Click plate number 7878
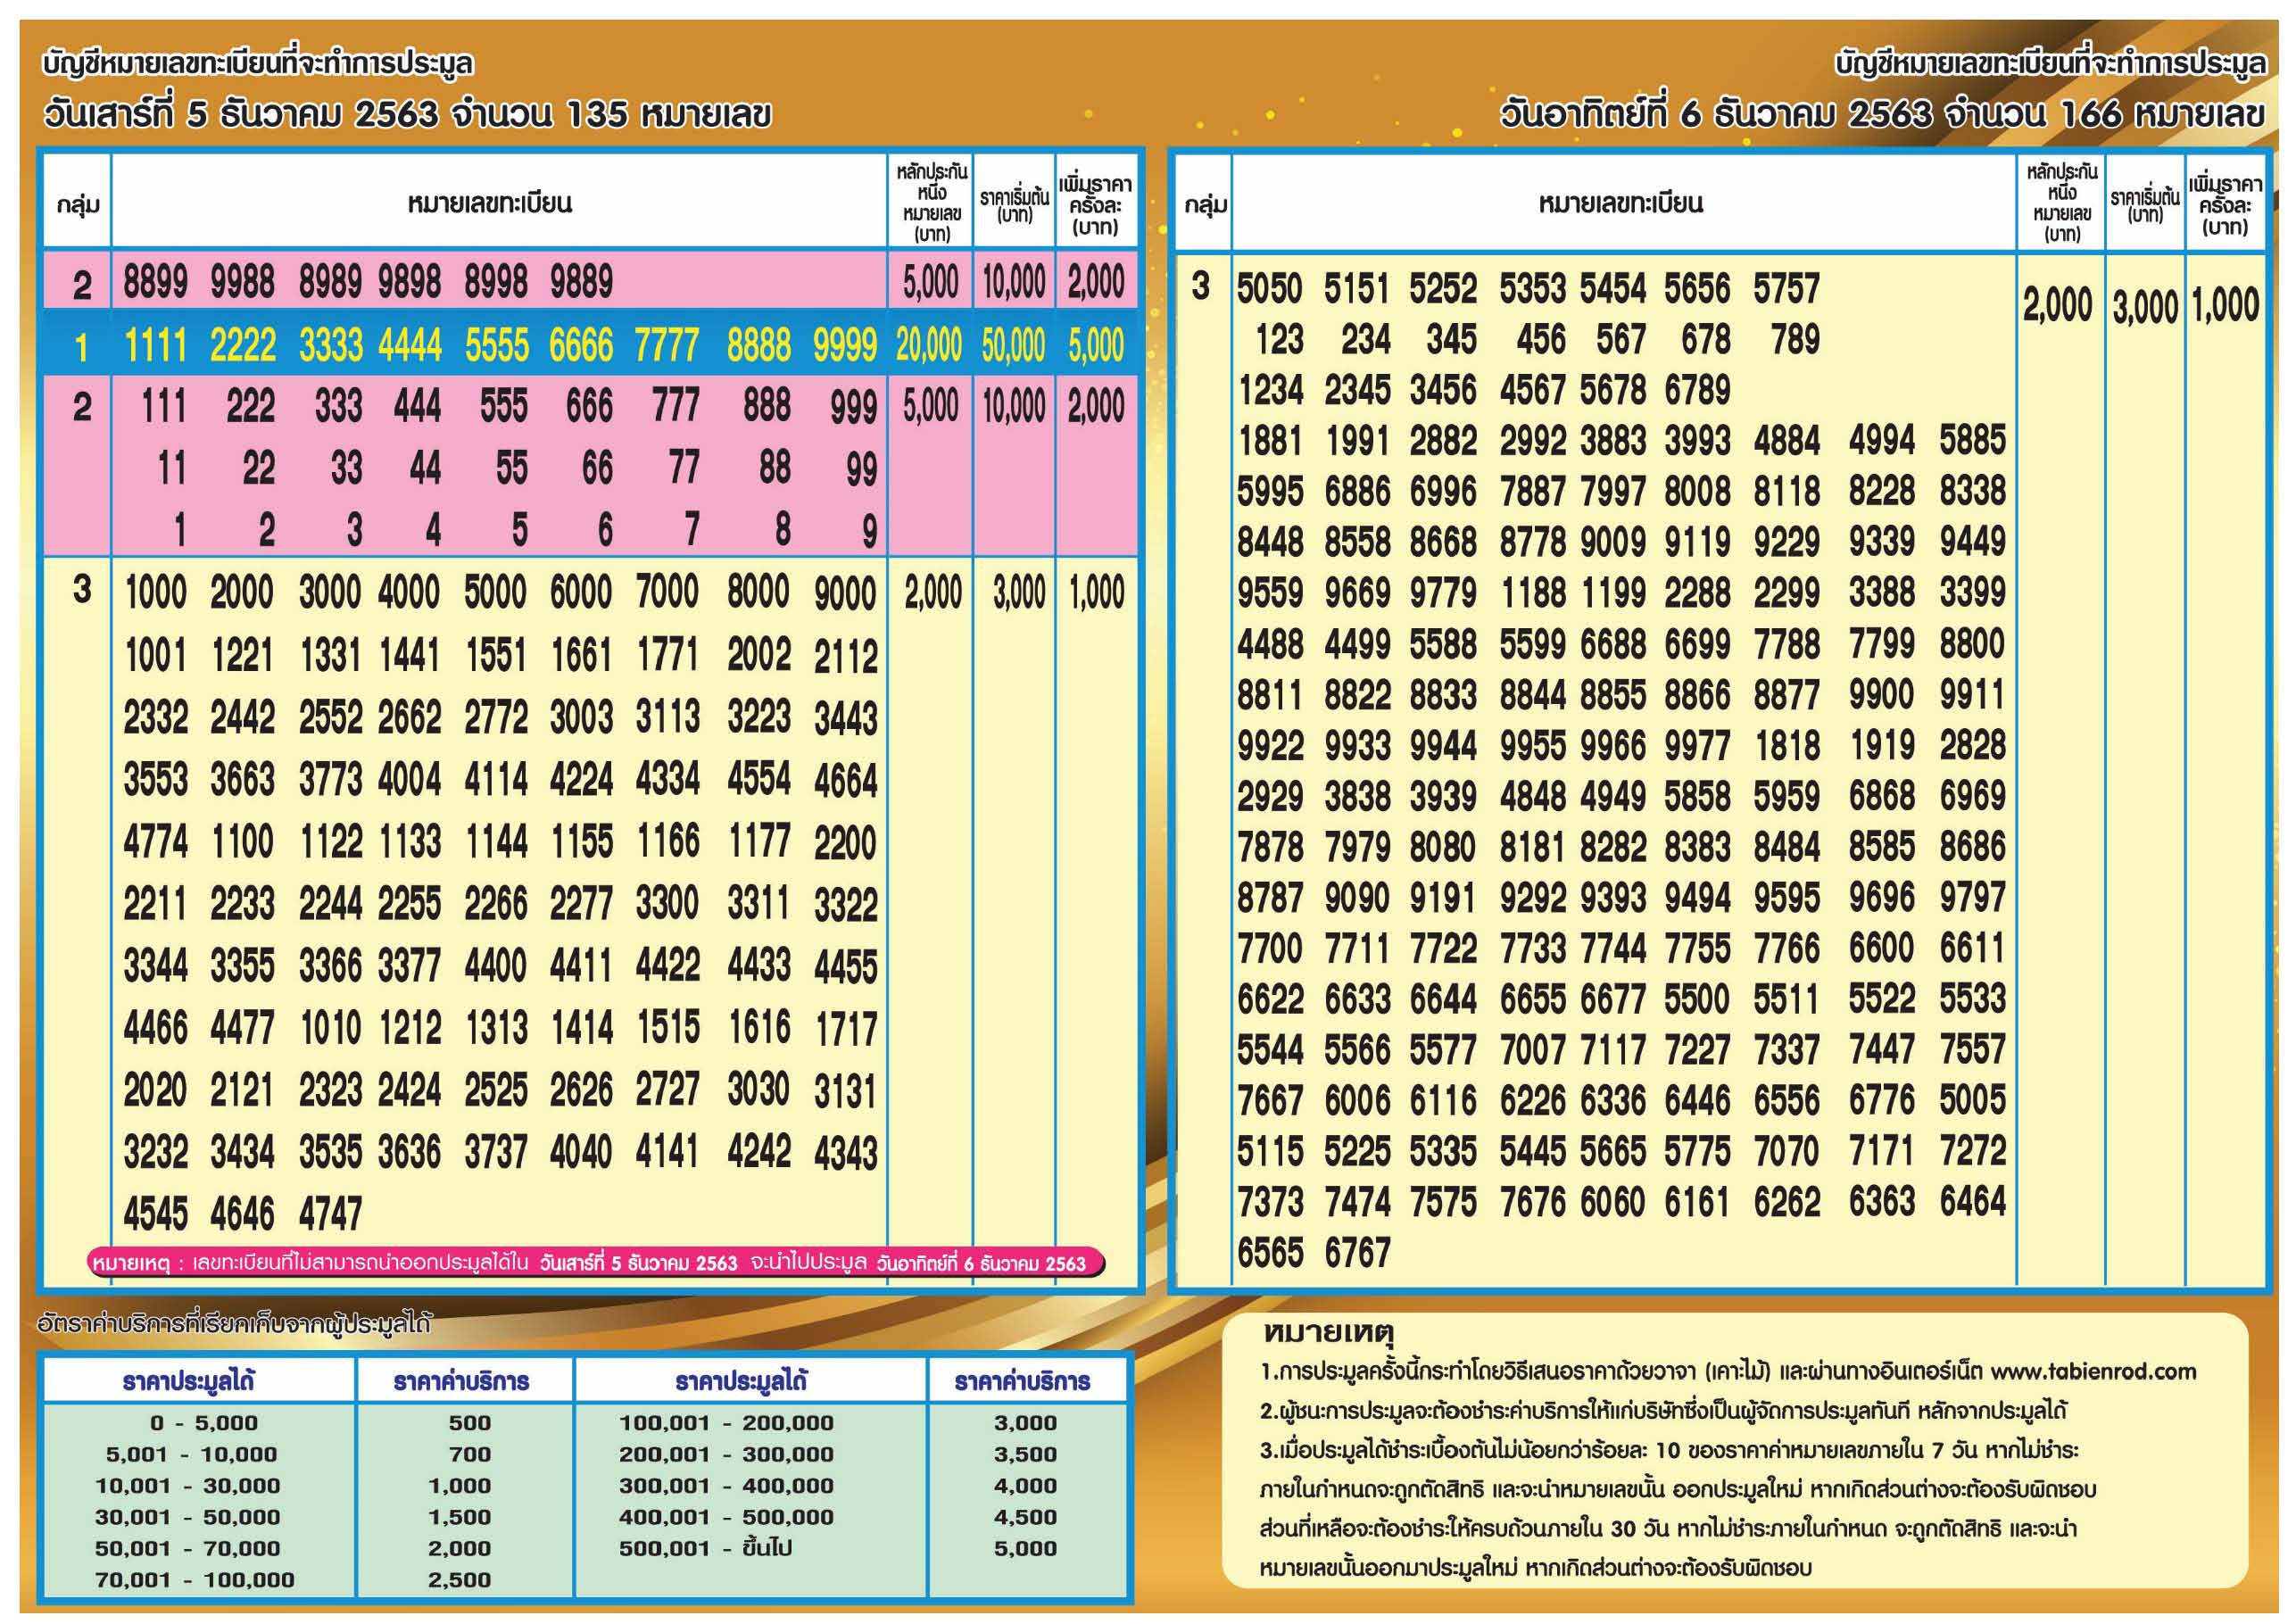This screenshot has width=2296, height=1624. (1269, 848)
